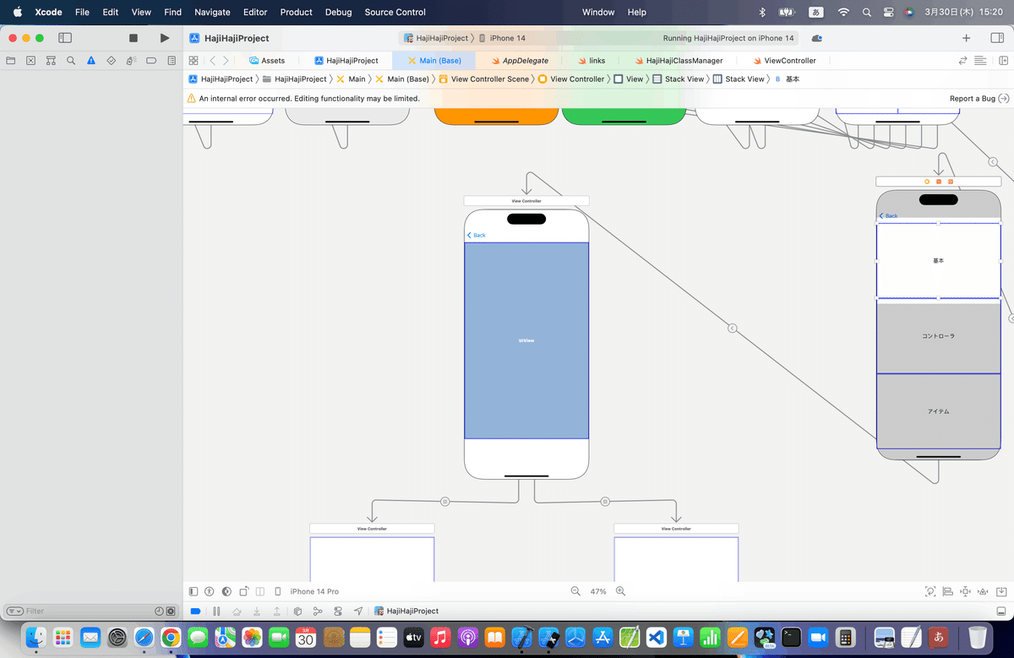Open the Debug navigator

click(131, 61)
